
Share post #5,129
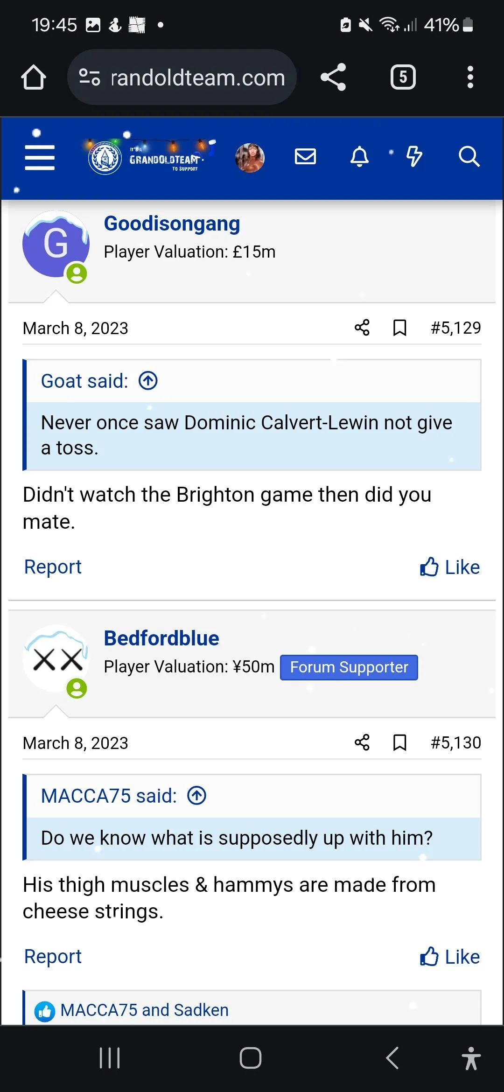(362, 328)
